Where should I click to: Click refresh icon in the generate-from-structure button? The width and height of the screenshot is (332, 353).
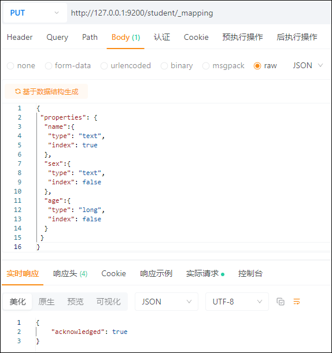coord(18,92)
